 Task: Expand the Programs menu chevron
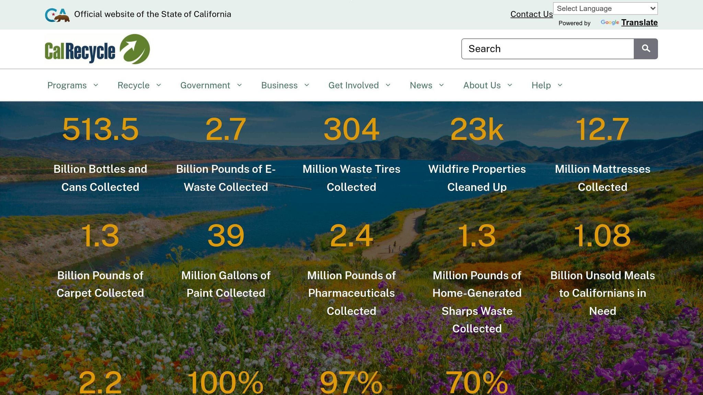click(96, 85)
